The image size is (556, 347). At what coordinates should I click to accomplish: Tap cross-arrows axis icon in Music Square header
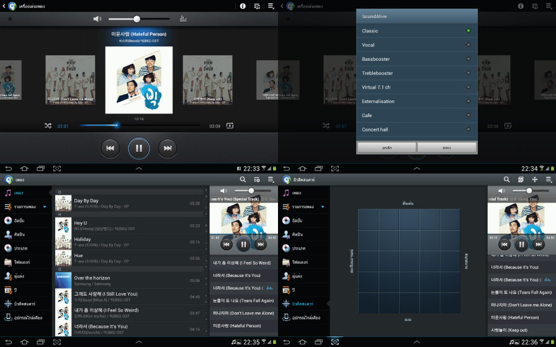coord(535,180)
